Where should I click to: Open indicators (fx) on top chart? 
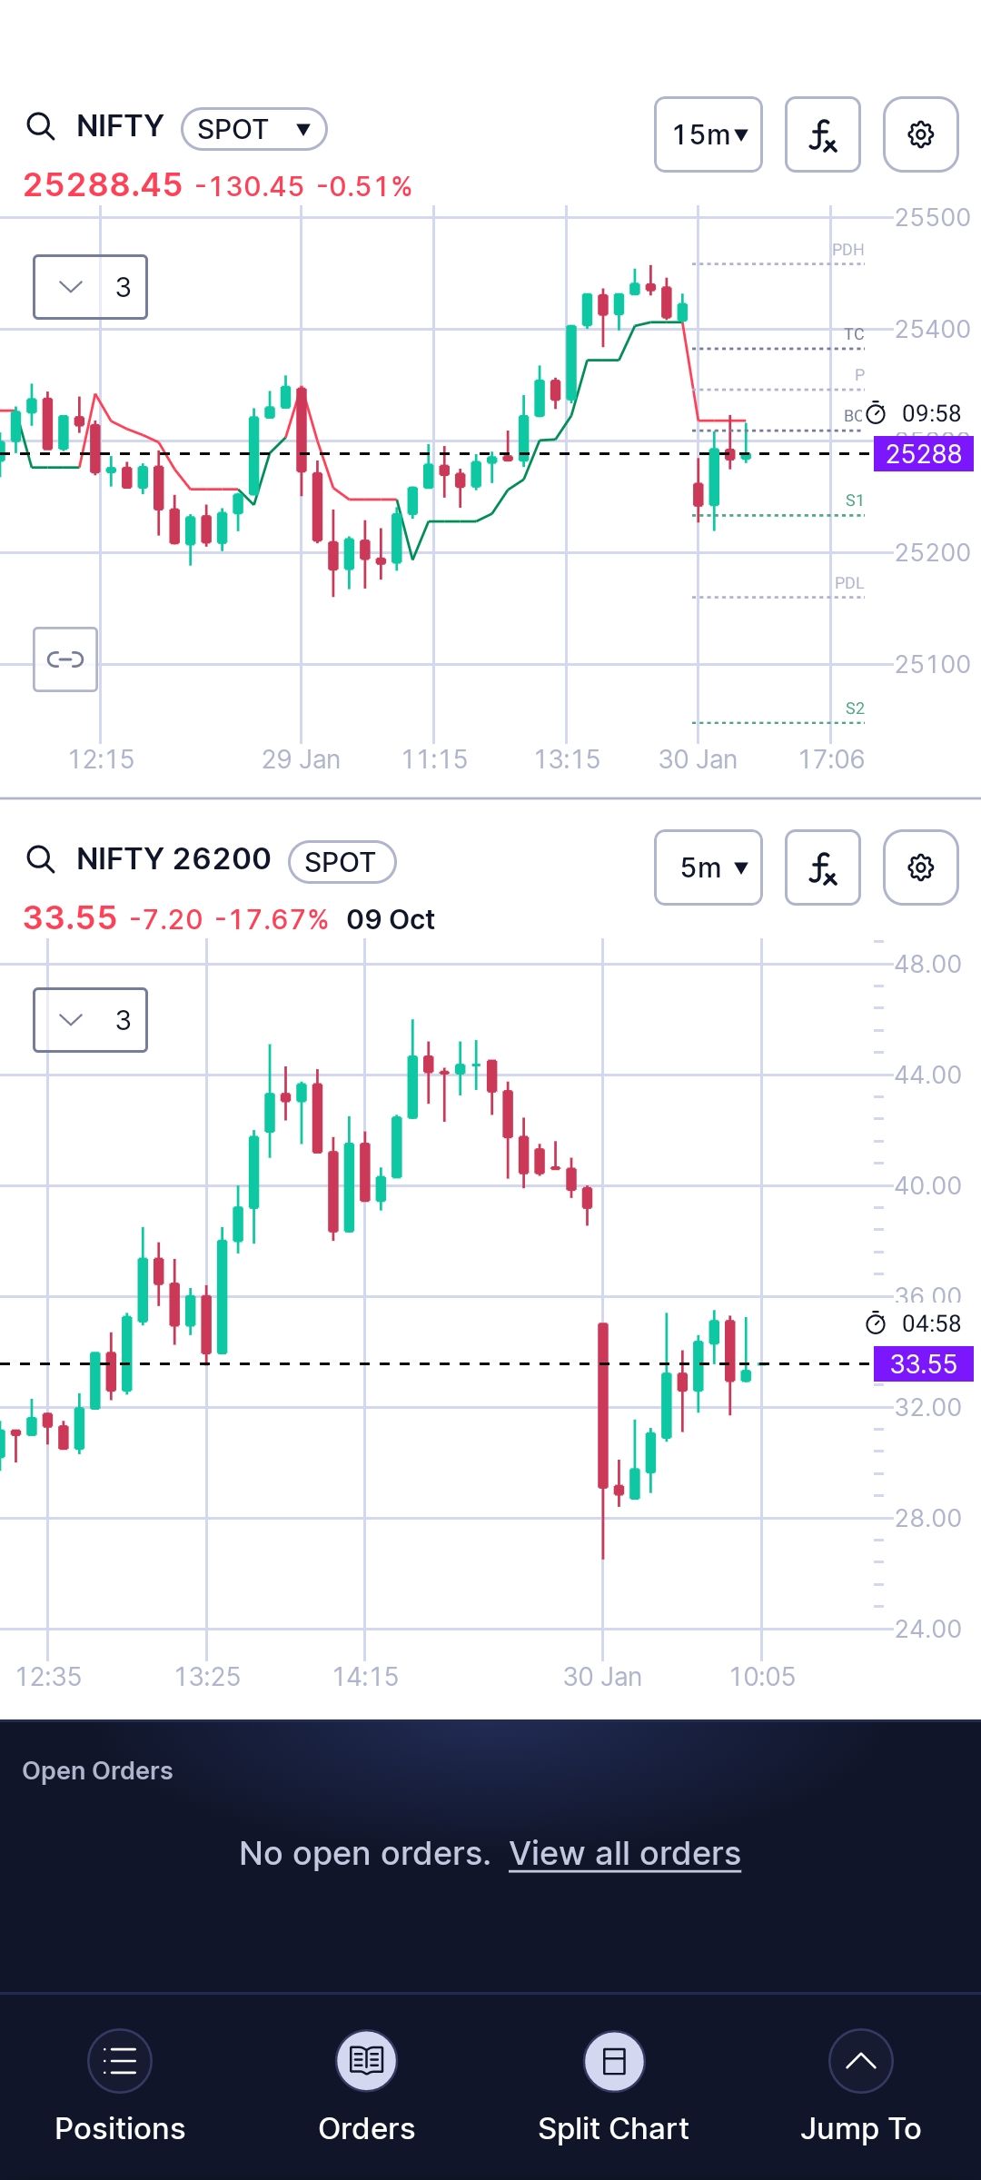[x=822, y=134]
